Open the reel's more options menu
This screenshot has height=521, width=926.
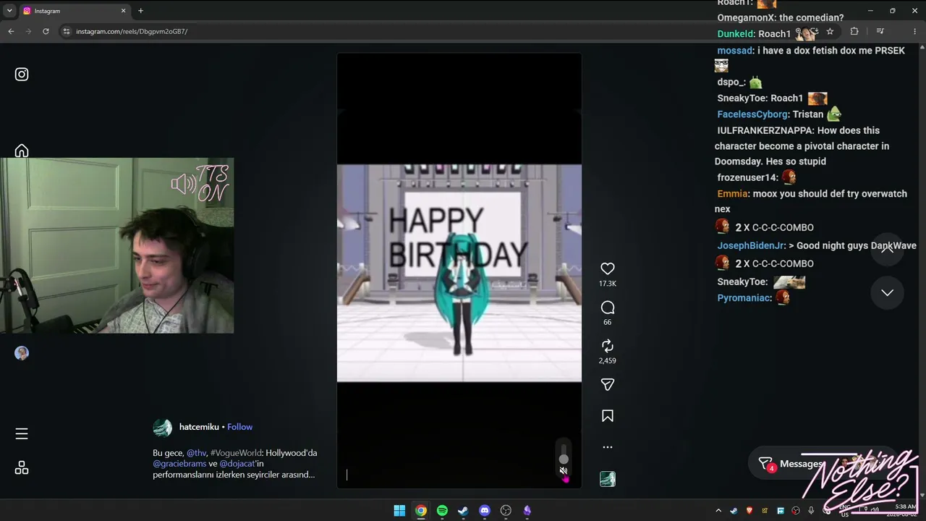coord(608,447)
